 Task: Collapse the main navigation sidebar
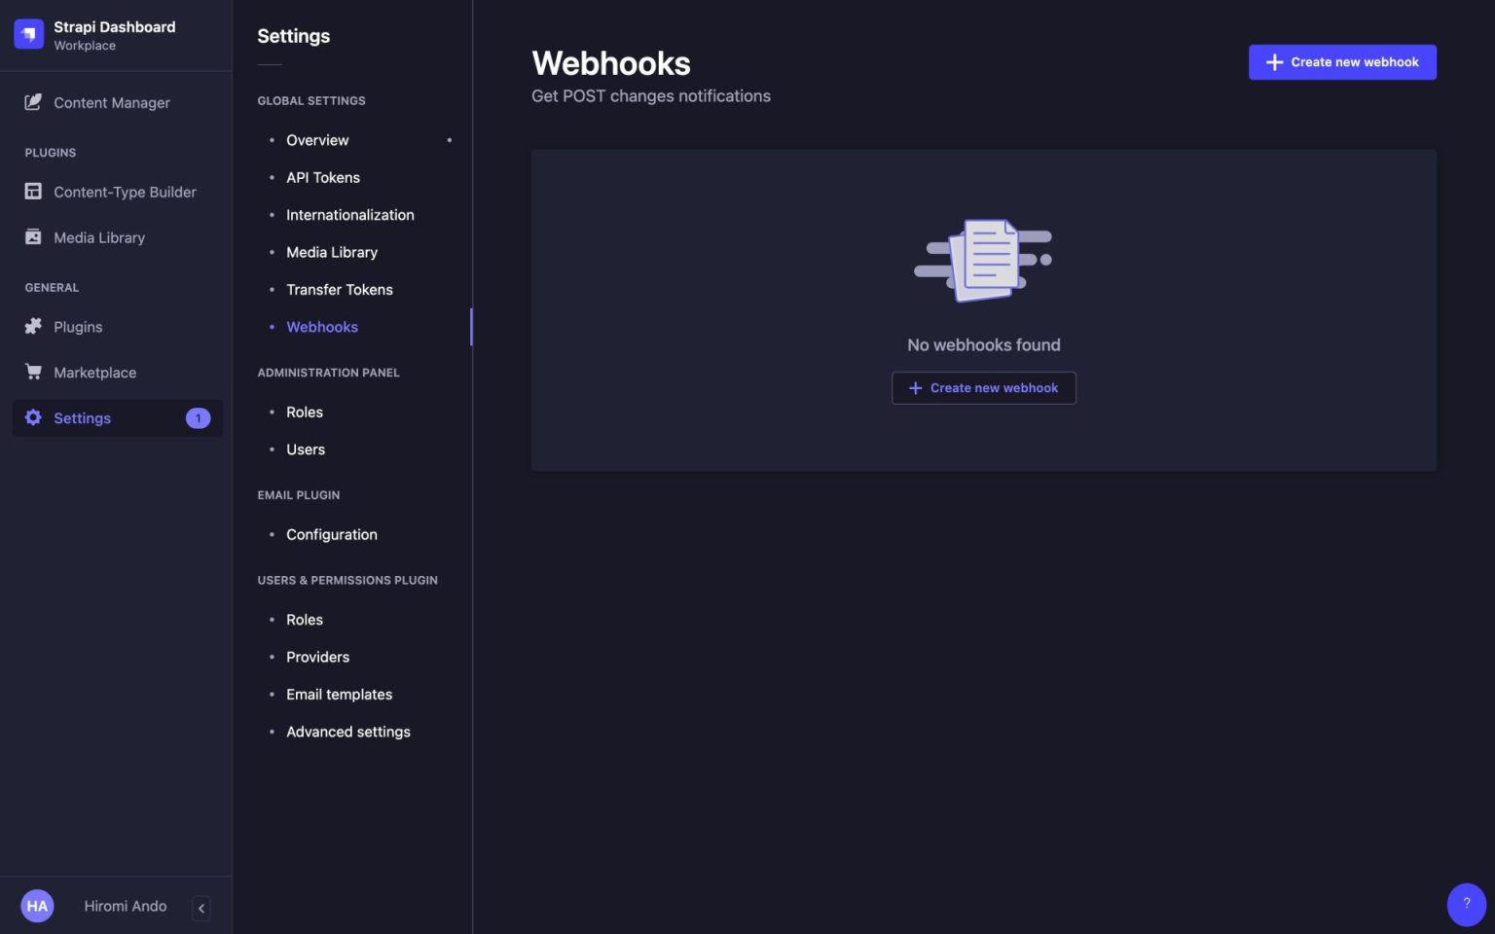[201, 908]
